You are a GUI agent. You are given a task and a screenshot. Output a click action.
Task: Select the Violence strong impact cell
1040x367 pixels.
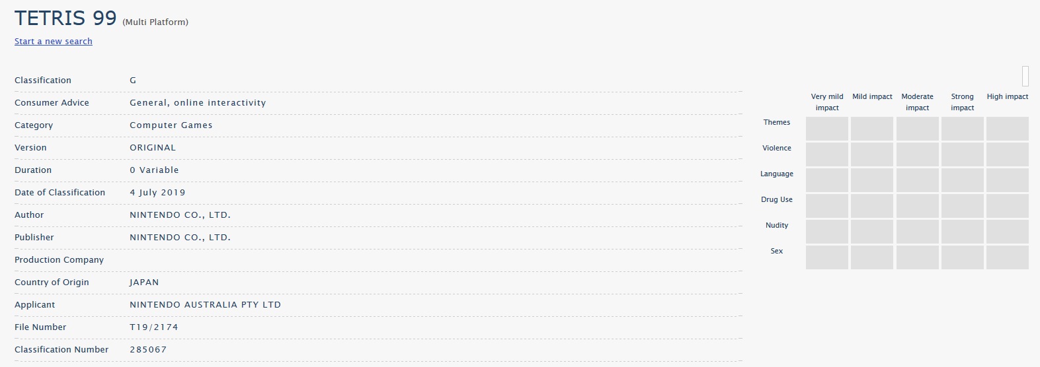coord(962,154)
